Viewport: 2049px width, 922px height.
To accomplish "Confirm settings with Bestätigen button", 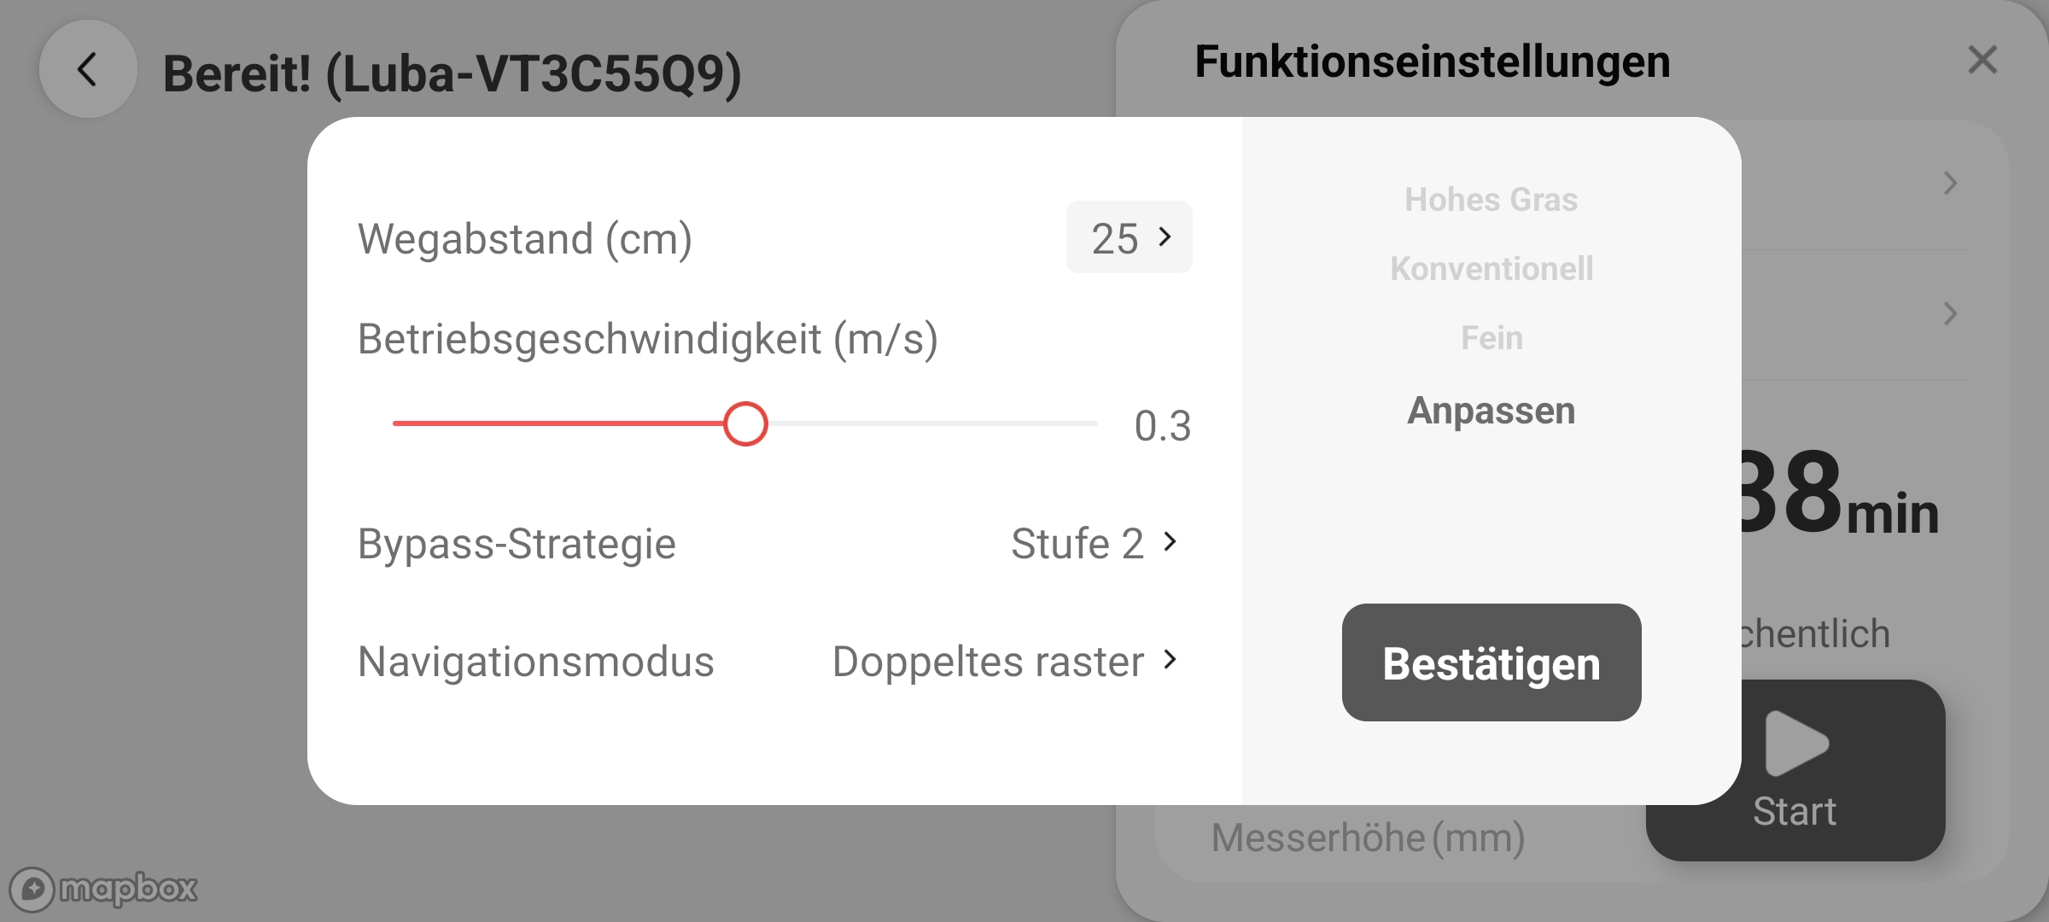I will (1491, 662).
